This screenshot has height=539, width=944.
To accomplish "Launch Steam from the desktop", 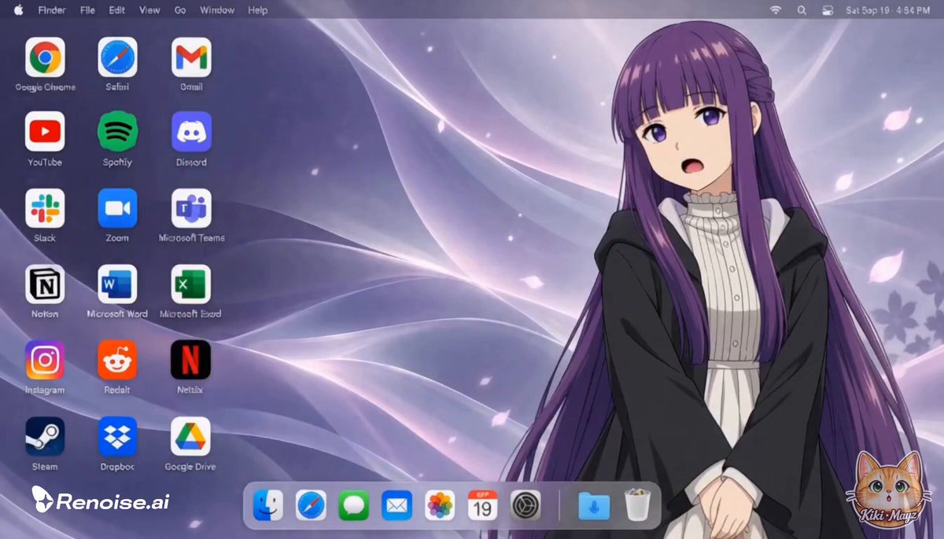I will pyautogui.click(x=45, y=436).
